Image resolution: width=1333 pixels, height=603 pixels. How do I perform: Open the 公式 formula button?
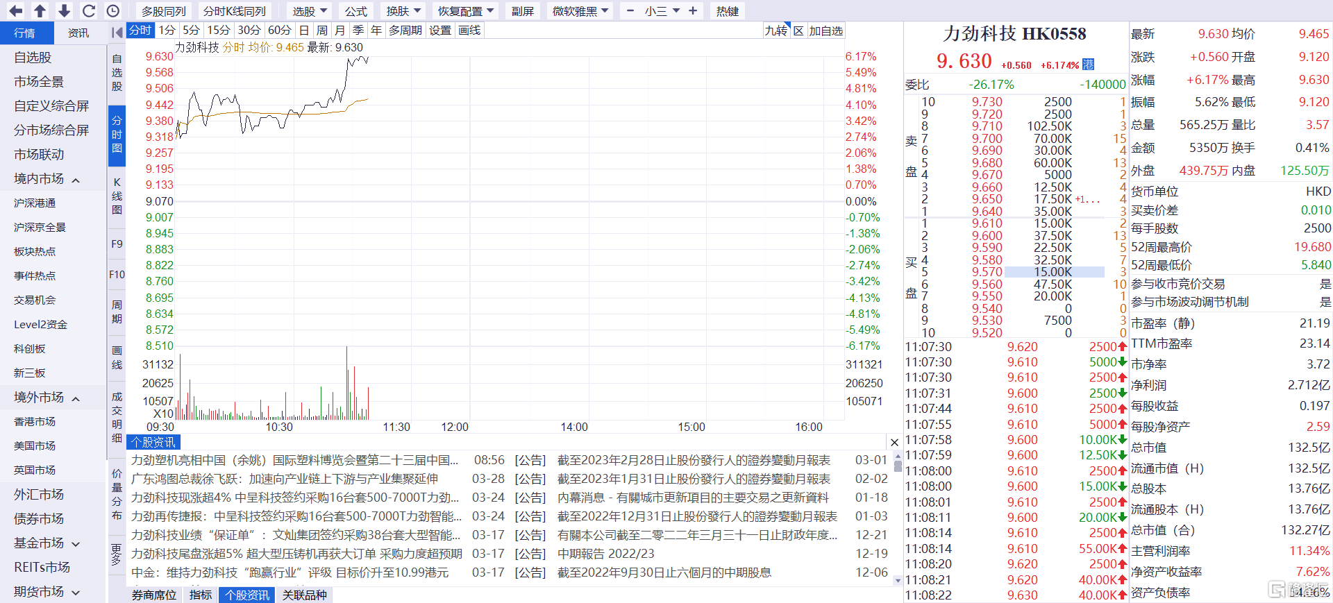[356, 11]
